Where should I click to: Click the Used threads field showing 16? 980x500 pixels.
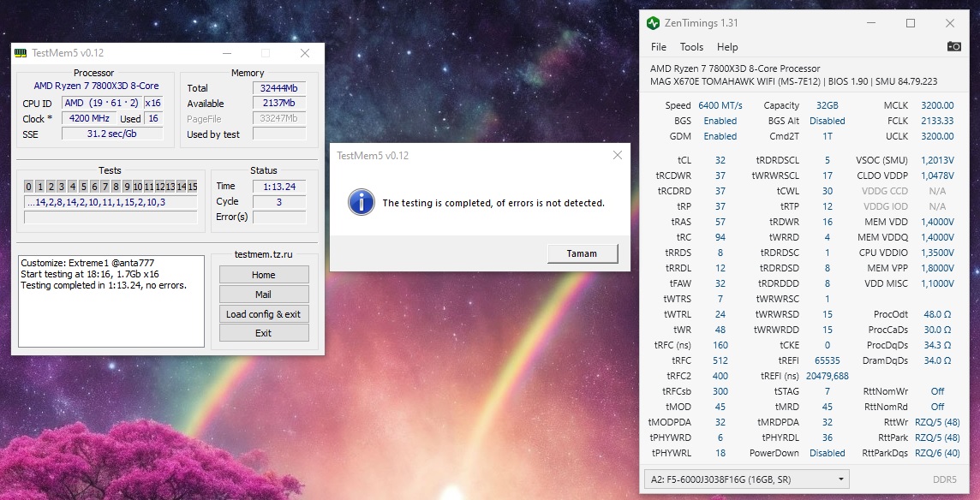153,118
